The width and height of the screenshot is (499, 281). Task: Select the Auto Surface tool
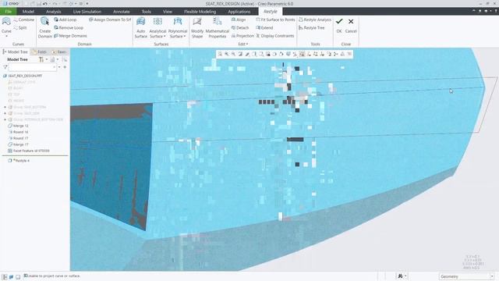coord(140,27)
